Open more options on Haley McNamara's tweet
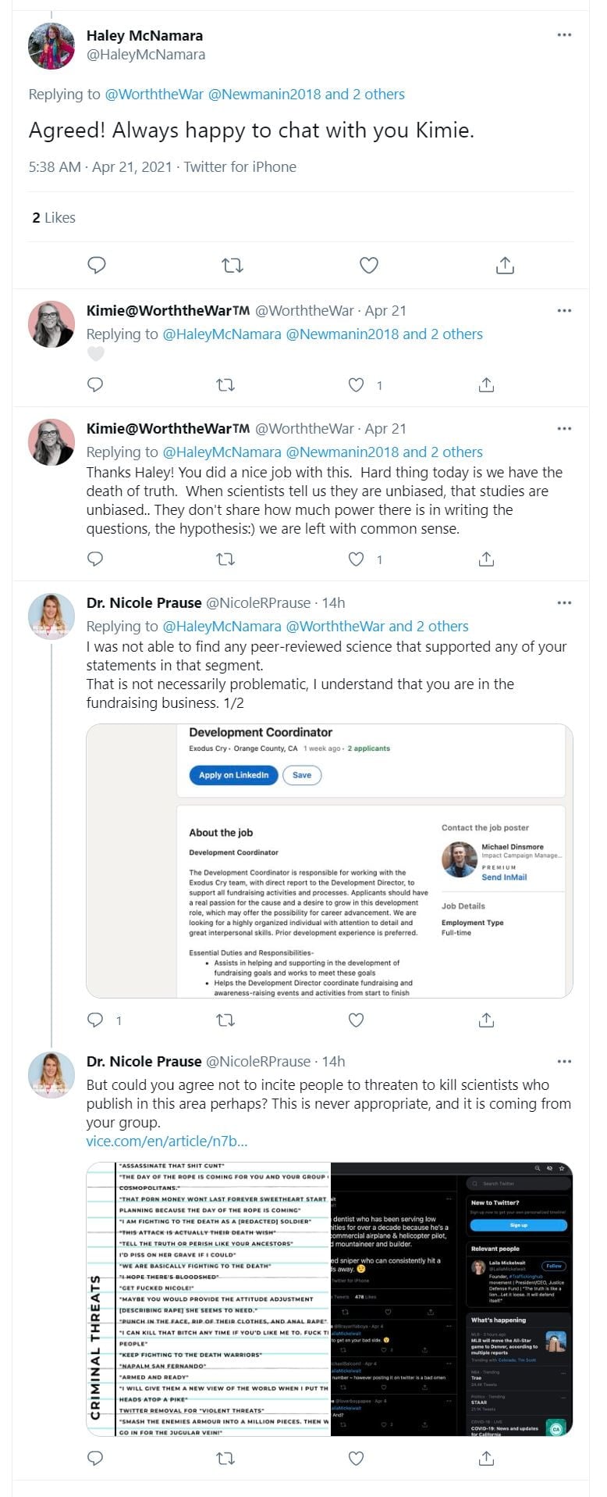The height and width of the screenshot is (1497, 607). coord(564,35)
